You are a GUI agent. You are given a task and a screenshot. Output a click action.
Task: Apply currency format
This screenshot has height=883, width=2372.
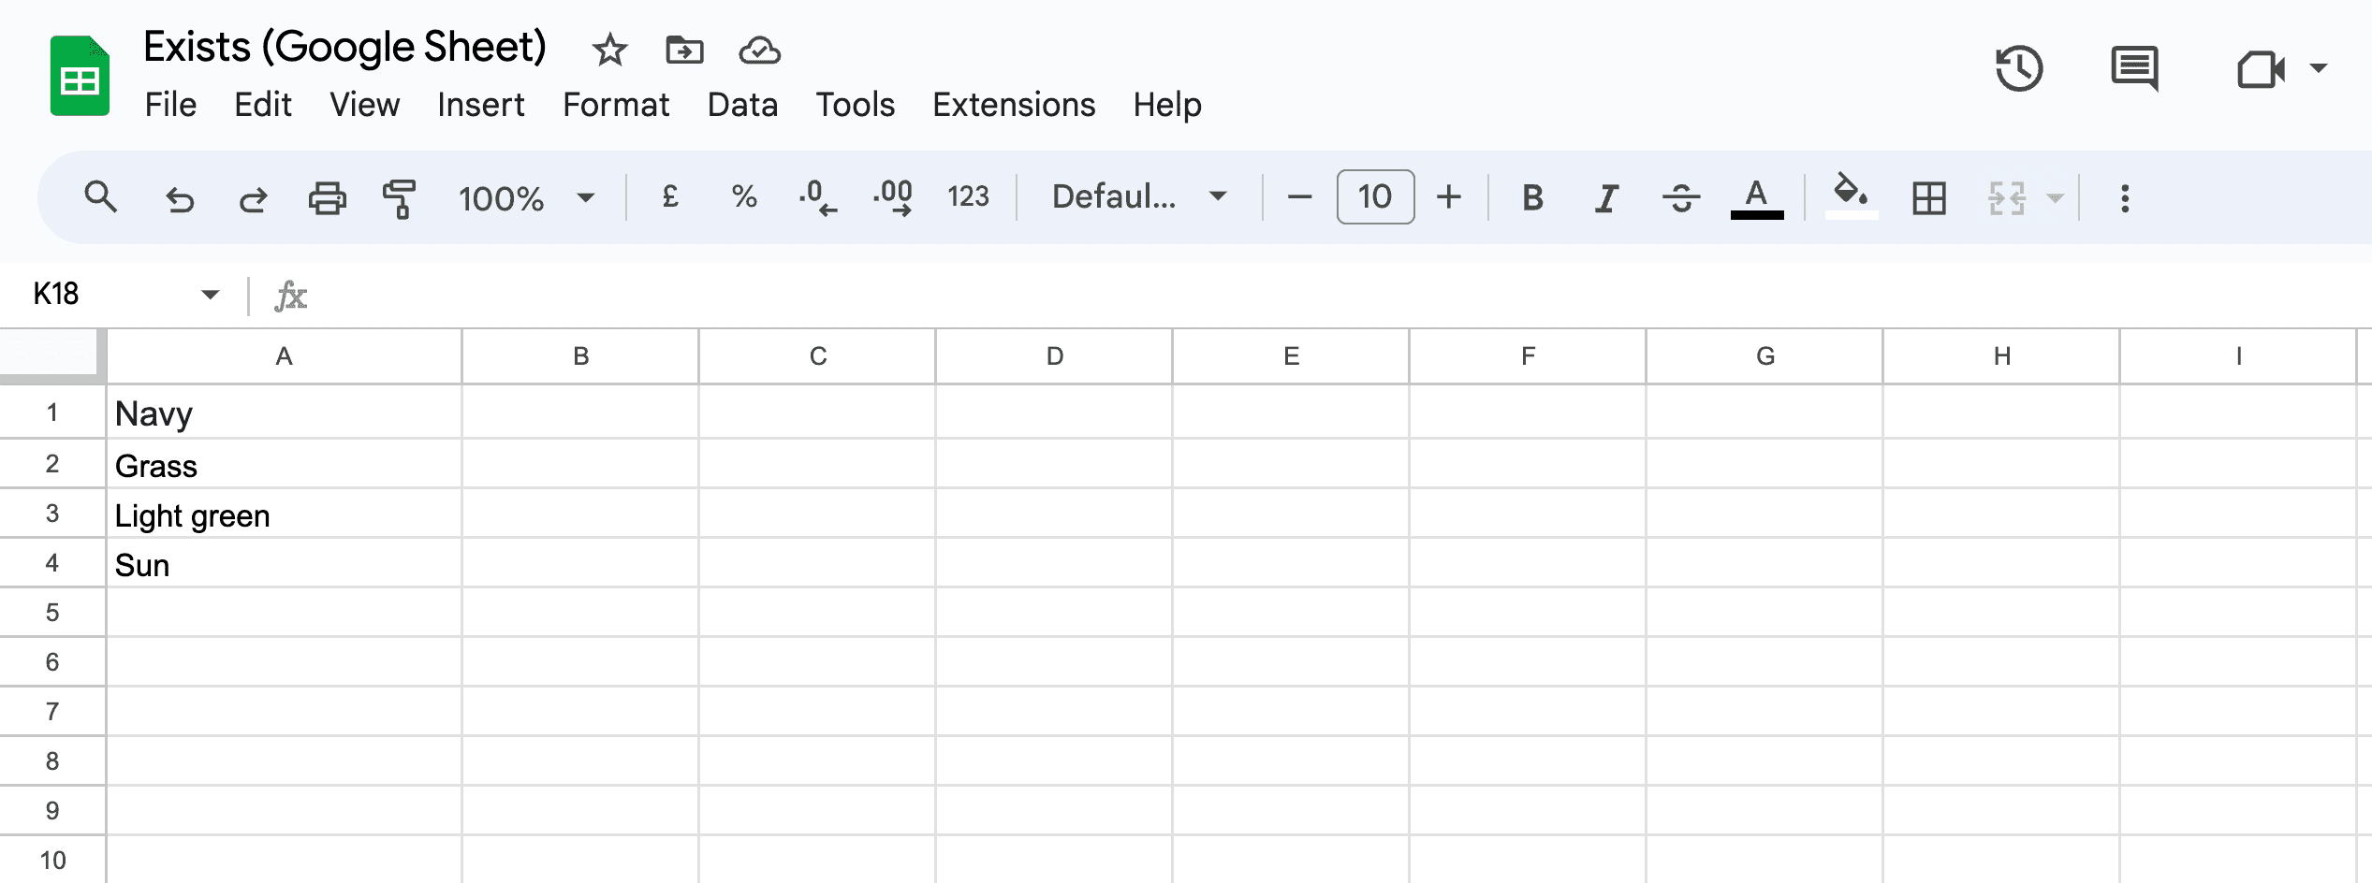coord(670,197)
